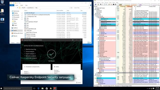Viewport: 160px width, 90px height.
Task: Open the Help menu in Process Explorer
Action: (x=117, y=3)
